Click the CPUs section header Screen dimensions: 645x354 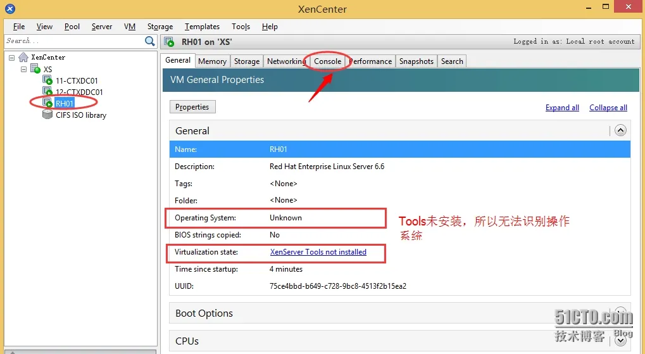(400, 341)
